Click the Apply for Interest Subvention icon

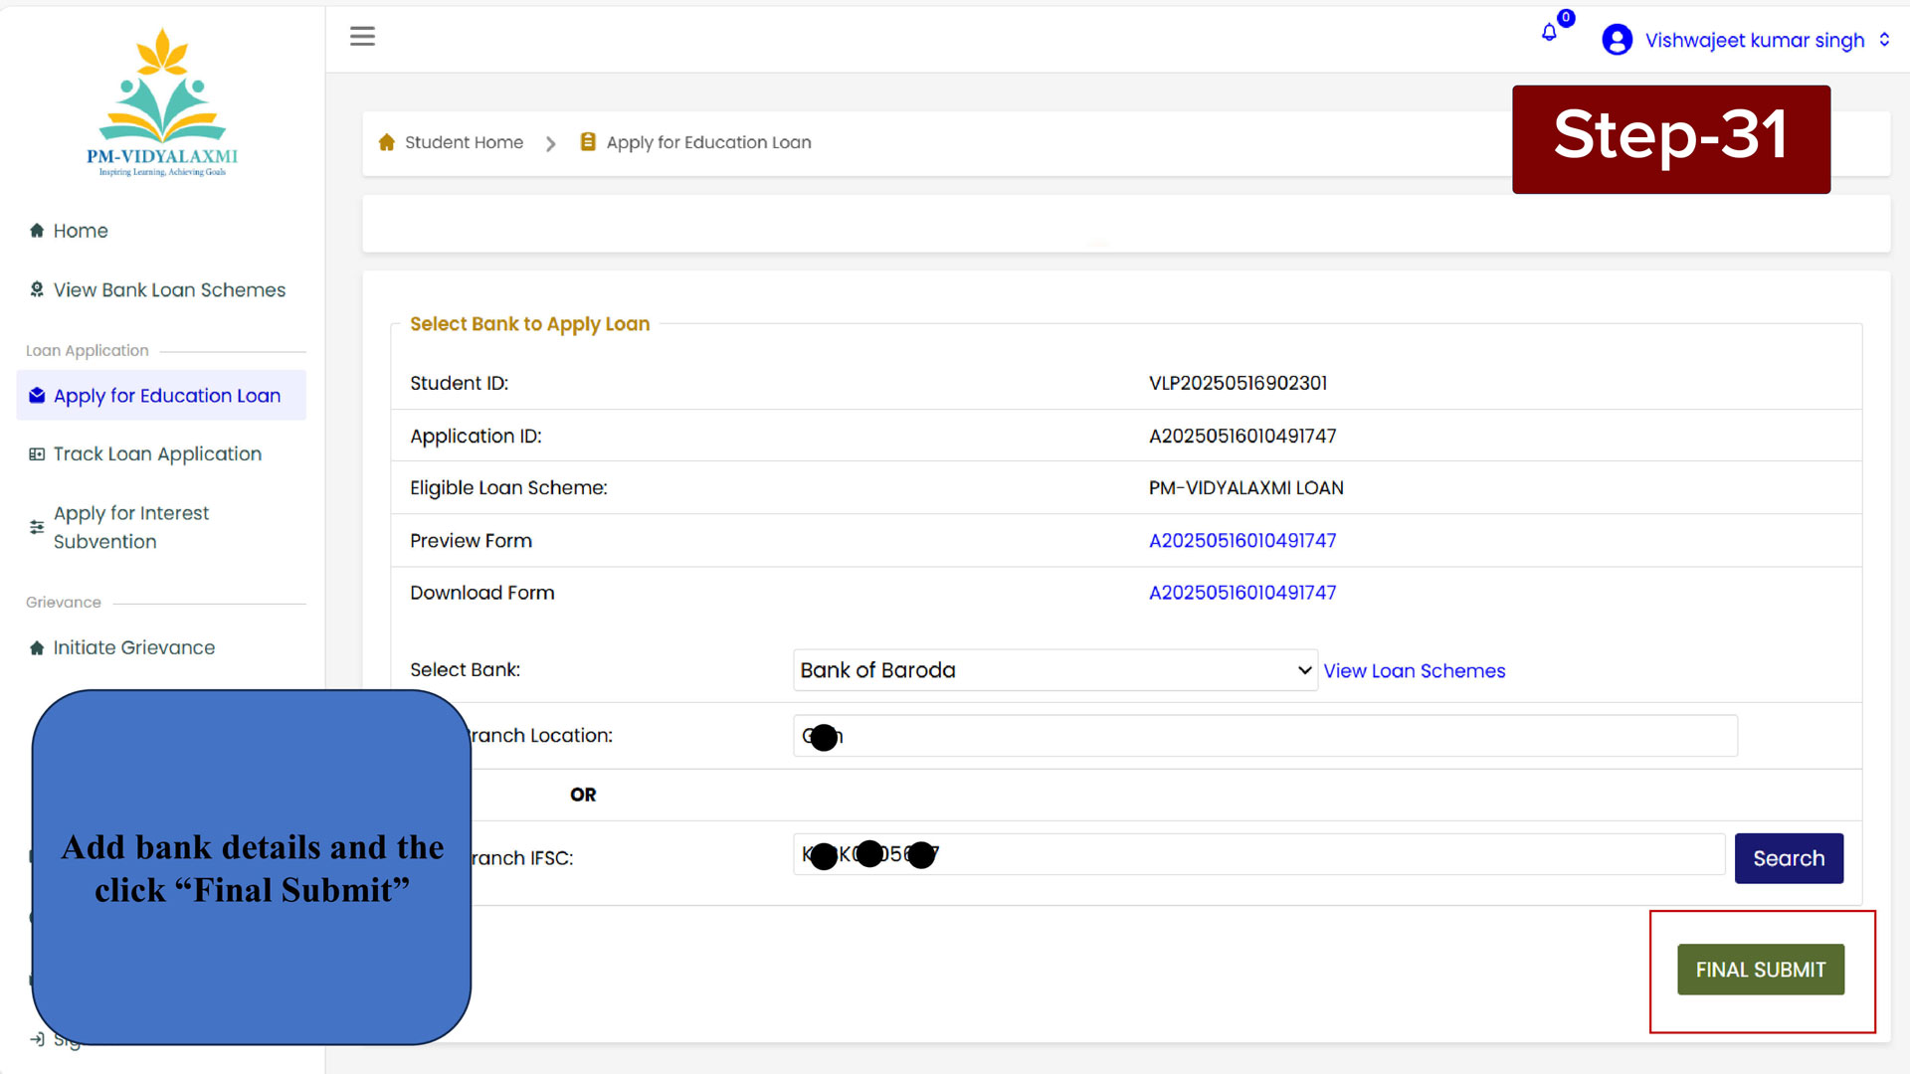tap(37, 527)
